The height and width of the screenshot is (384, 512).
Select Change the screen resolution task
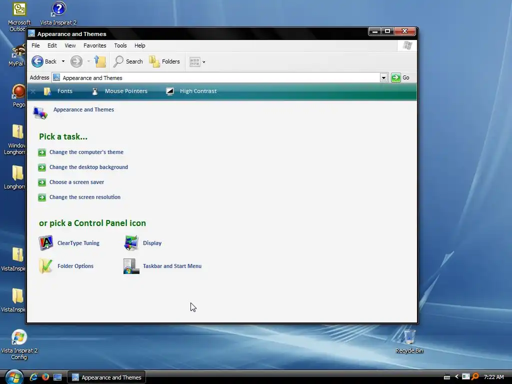[x=85, y=197]
